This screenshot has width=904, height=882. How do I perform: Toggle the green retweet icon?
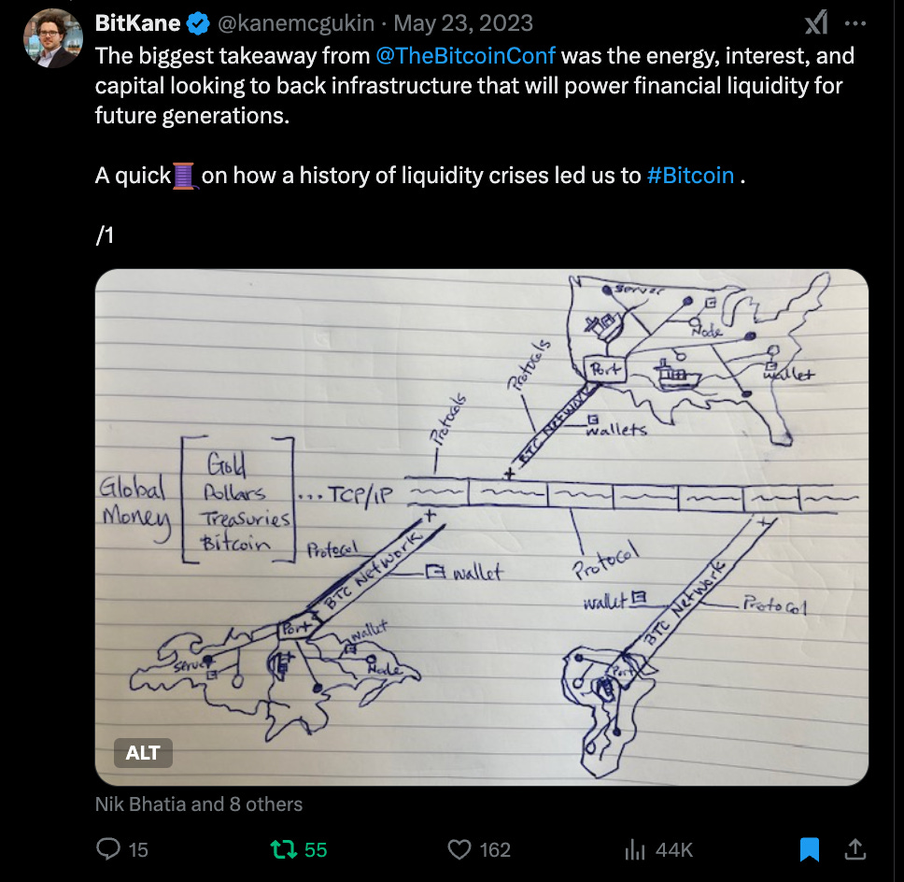(x=284, y=849)
